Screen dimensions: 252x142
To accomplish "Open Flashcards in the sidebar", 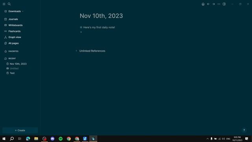I will click(x=15, y=31).
